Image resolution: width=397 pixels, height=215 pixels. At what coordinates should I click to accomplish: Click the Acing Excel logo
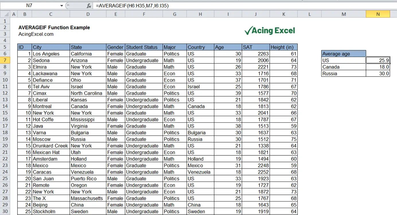(269, 30)
